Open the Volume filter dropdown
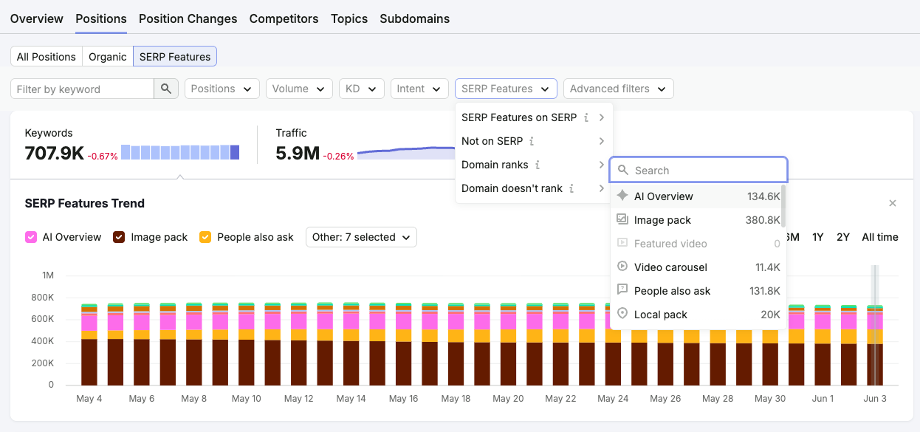Viewport: 920px width, 432px height. click(299, 89)
